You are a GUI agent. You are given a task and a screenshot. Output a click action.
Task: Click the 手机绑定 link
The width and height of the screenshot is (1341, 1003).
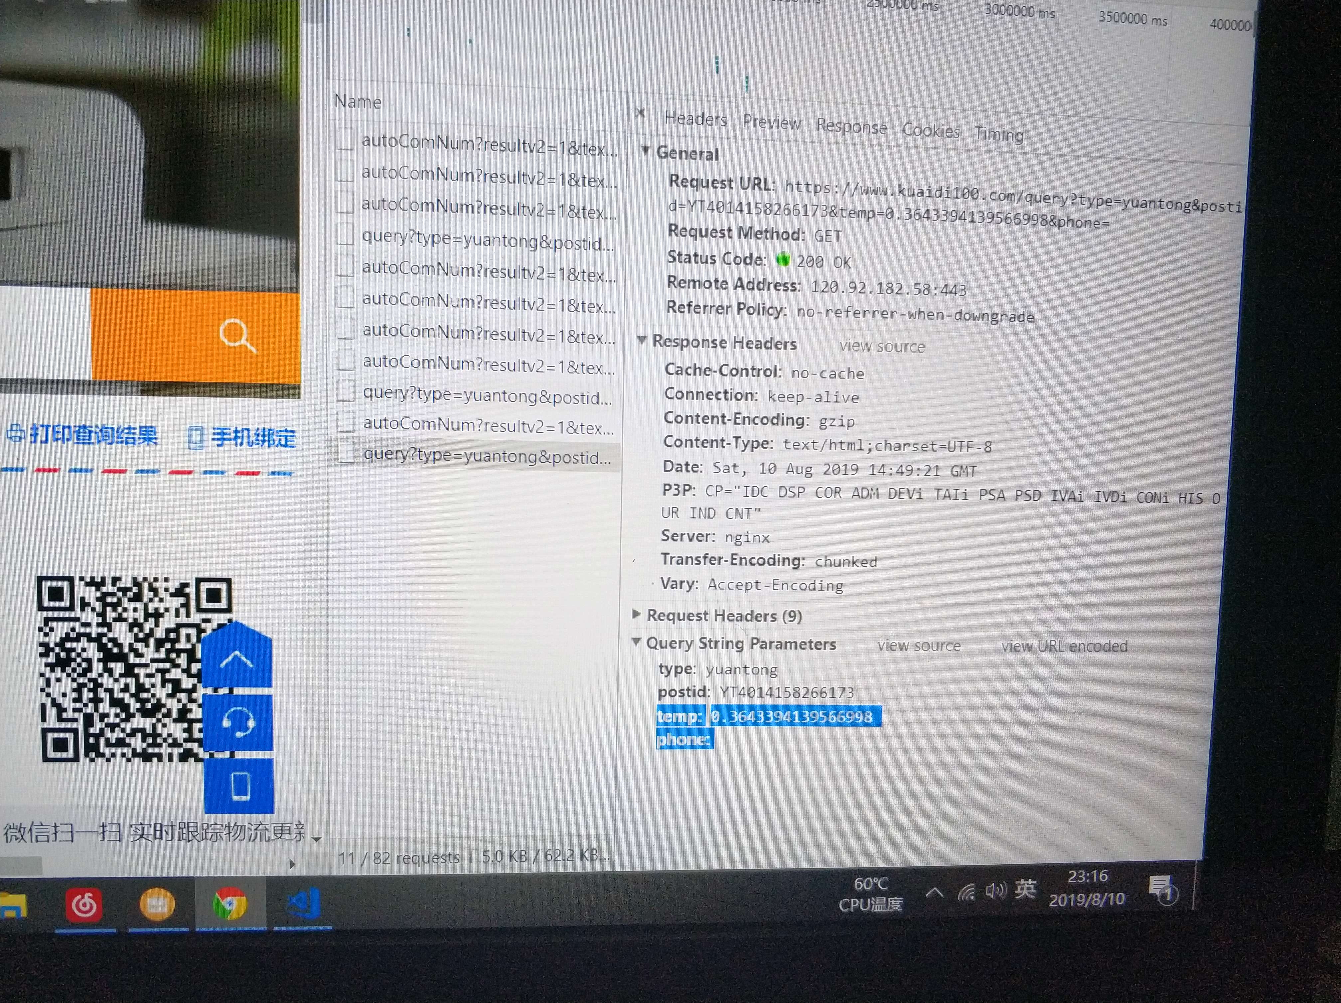253,438
